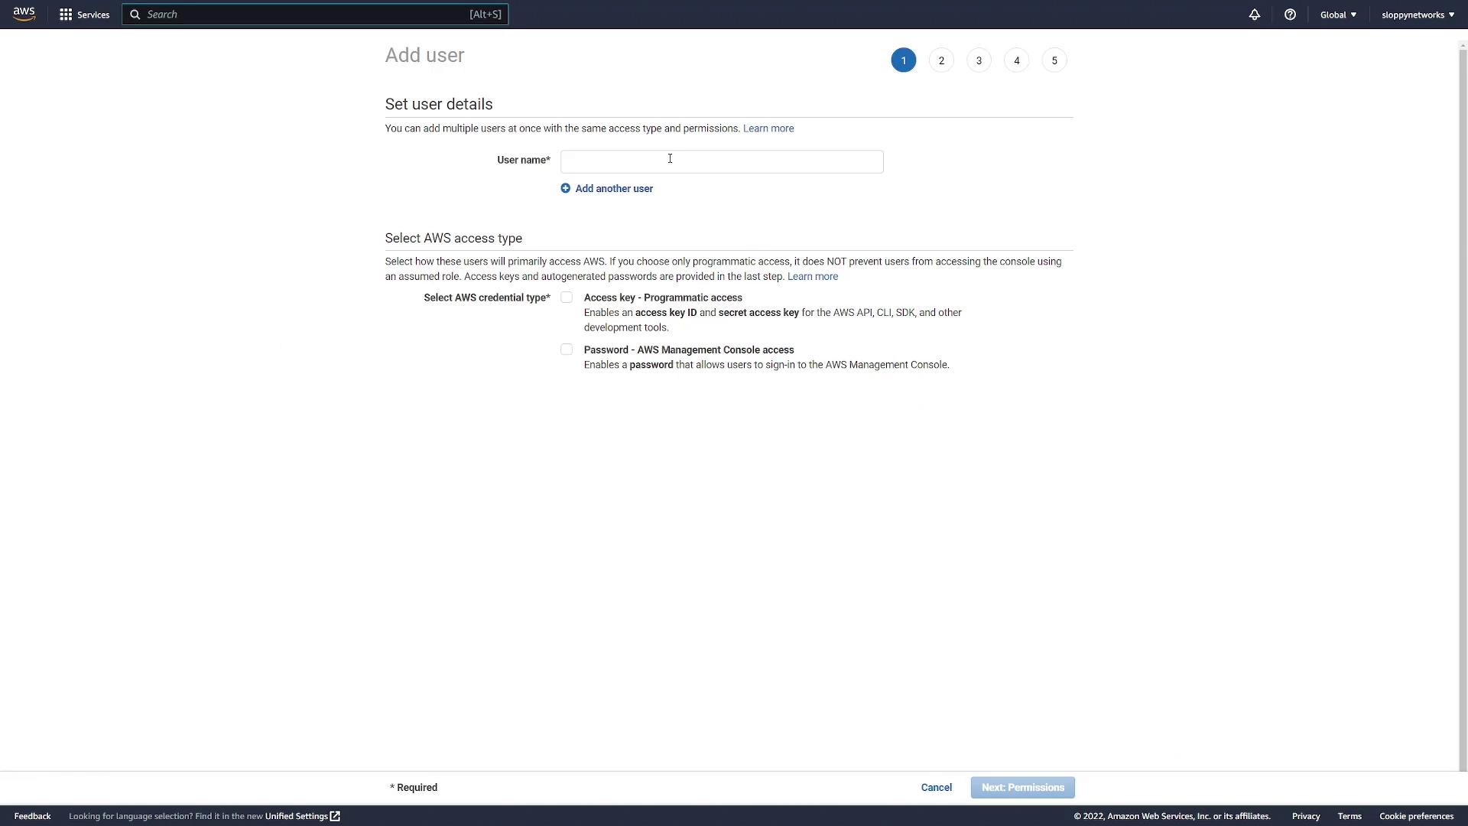1468x826 pixels.
Task: Go to wizard step 2
Action: 941,60
